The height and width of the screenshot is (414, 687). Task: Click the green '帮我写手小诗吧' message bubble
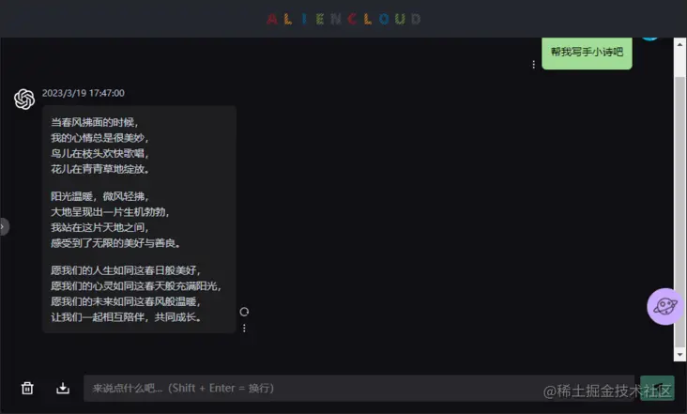[x=587, y=53]
